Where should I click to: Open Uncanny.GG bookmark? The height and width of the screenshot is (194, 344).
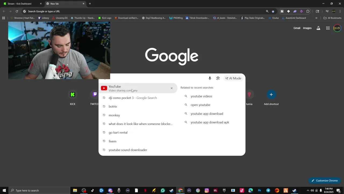[x=60, y=18]
